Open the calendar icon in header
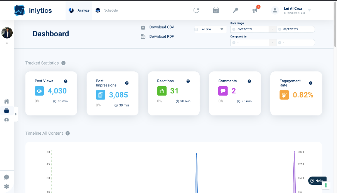 coord(216,10)
